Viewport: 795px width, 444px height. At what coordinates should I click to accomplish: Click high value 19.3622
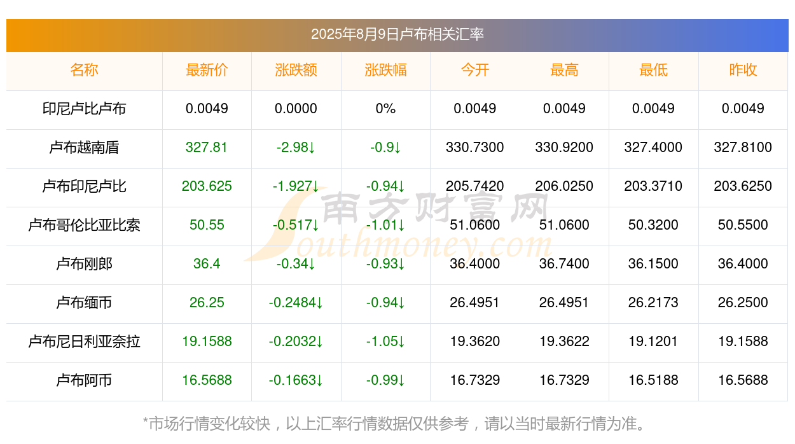pos(564,342)
